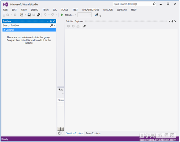Maximize the Visual Studio window
This screenshot has height=142, width=180.
pyautogui.click(x=168, y=4)
